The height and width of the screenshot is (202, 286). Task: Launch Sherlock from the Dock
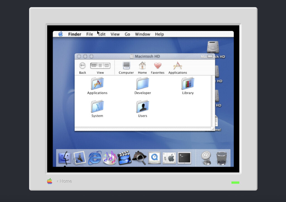coord(139,158)
